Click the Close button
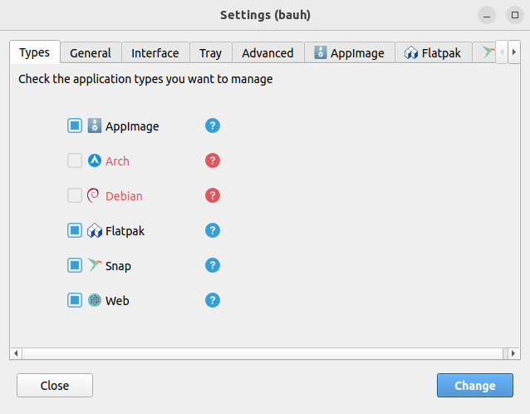 55,386
